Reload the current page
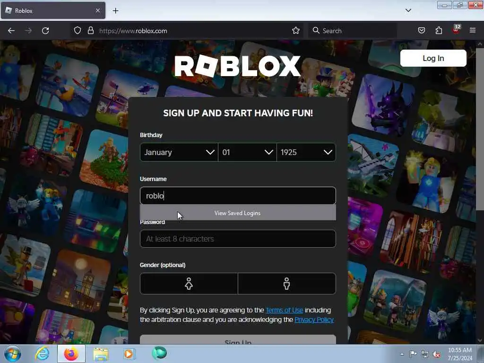Screen dimensions: 484x363 pos(45,31)
